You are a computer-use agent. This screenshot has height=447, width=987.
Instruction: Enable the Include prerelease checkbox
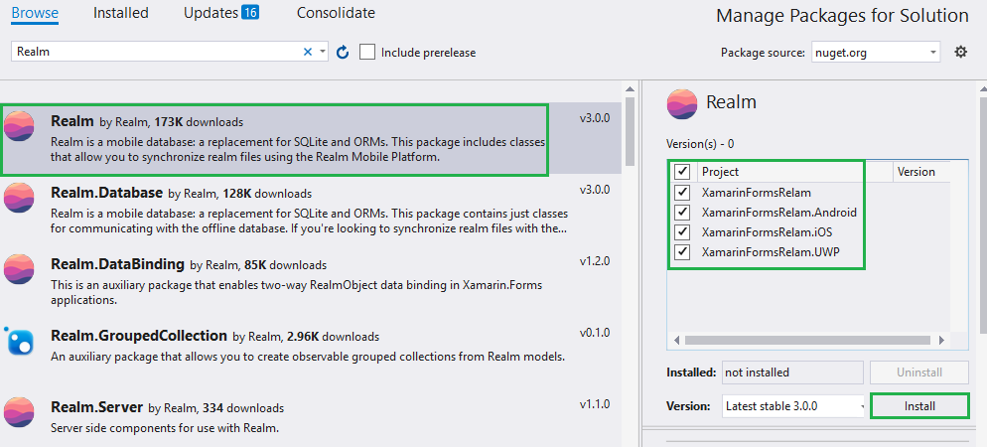(367, 52)
